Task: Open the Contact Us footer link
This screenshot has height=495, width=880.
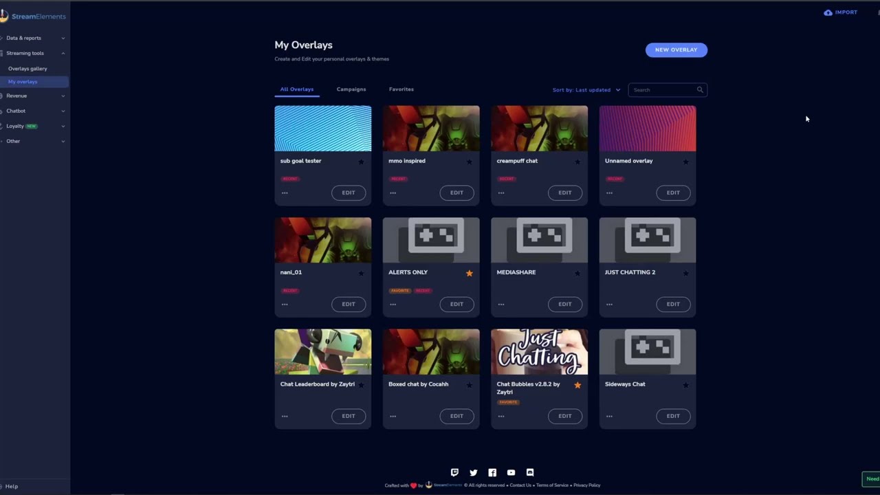Action: coord(520,485)
